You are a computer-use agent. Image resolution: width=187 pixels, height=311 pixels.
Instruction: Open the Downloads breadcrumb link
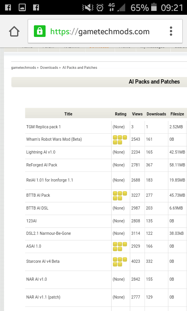pos(49,67)
